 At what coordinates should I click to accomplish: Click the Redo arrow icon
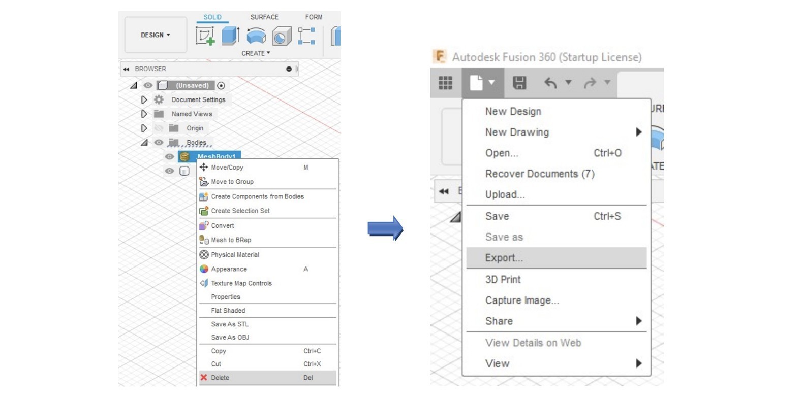pos(590,83)
